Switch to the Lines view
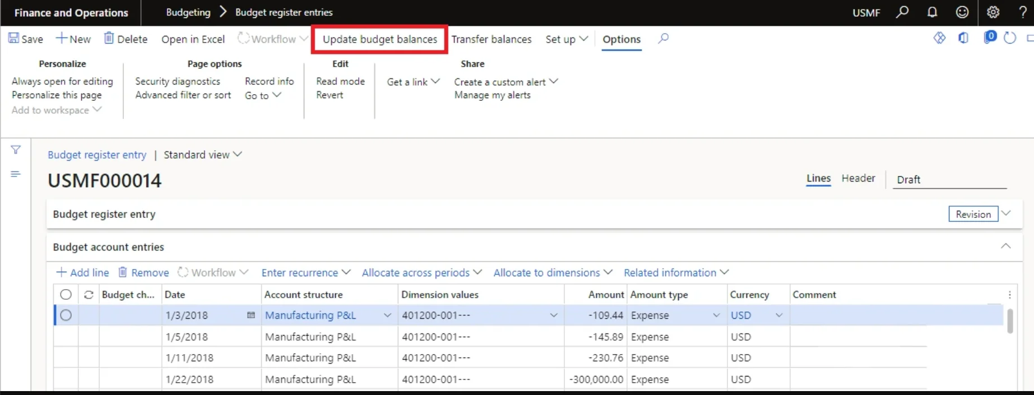The width and height of the screenshot is (1034, 395). click(818, 179)
